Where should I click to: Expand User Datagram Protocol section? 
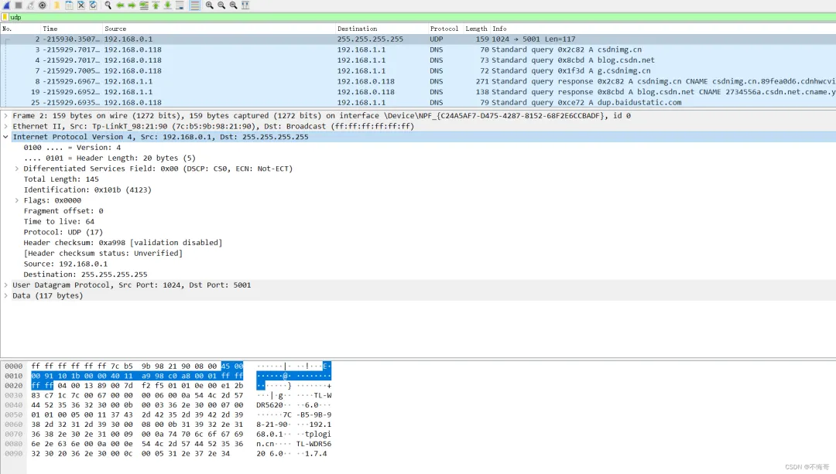(x=6, y=285)
